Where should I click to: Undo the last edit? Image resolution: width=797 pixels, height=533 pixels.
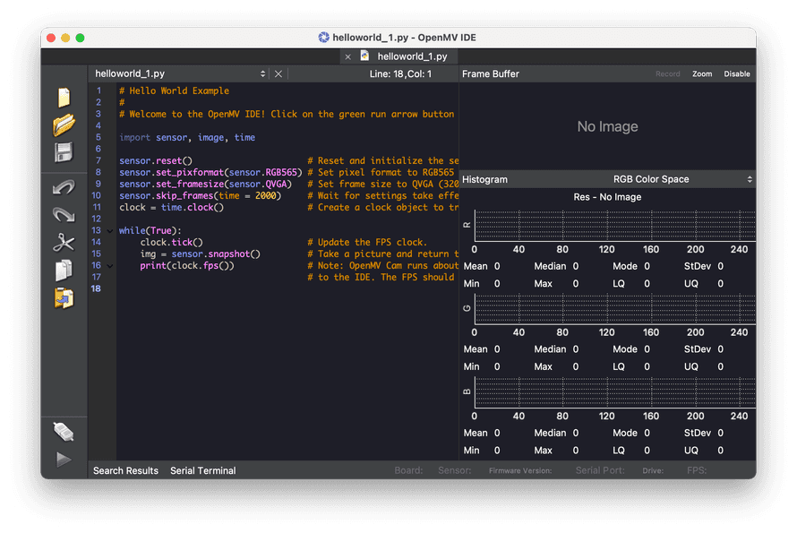pyautogui.click(x=64, y=186)
